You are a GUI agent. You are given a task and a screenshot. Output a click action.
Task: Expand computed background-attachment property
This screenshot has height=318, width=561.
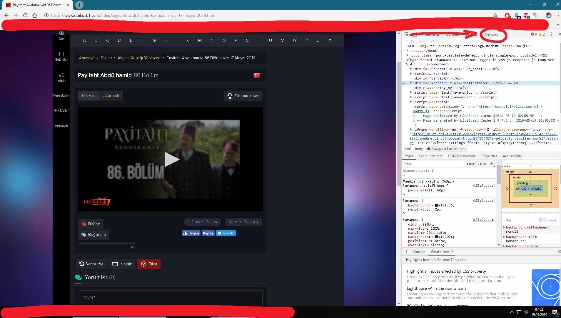(x=504, y=227)
